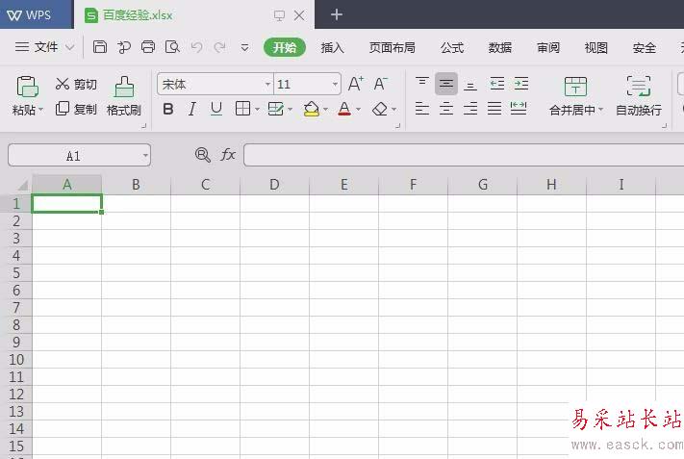The width and height of the screenshot is (684, 459).
Task: Add a new document tab with plus
Action: (337, 14)
